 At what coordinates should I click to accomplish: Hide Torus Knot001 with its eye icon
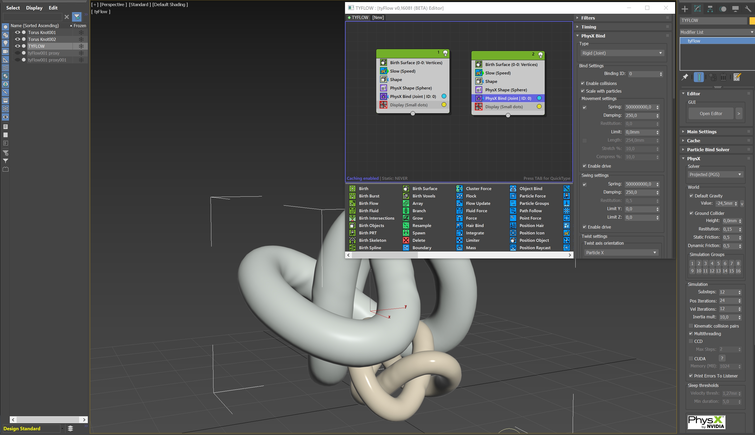[18, 32]
